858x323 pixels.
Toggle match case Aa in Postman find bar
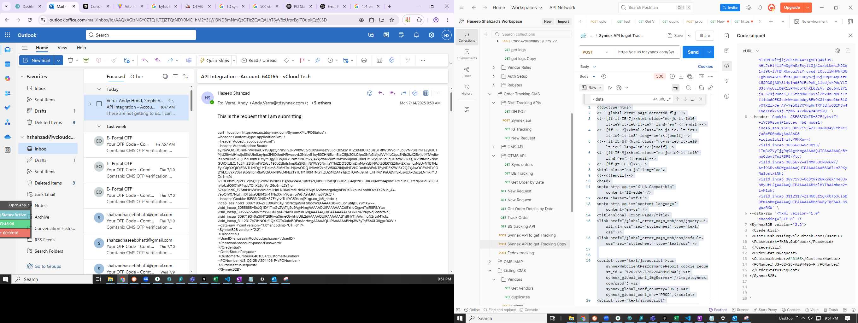pos(655,99)
